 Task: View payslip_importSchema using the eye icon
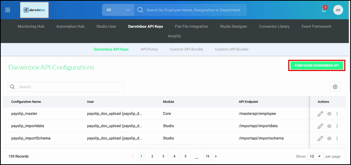point(329,138)
